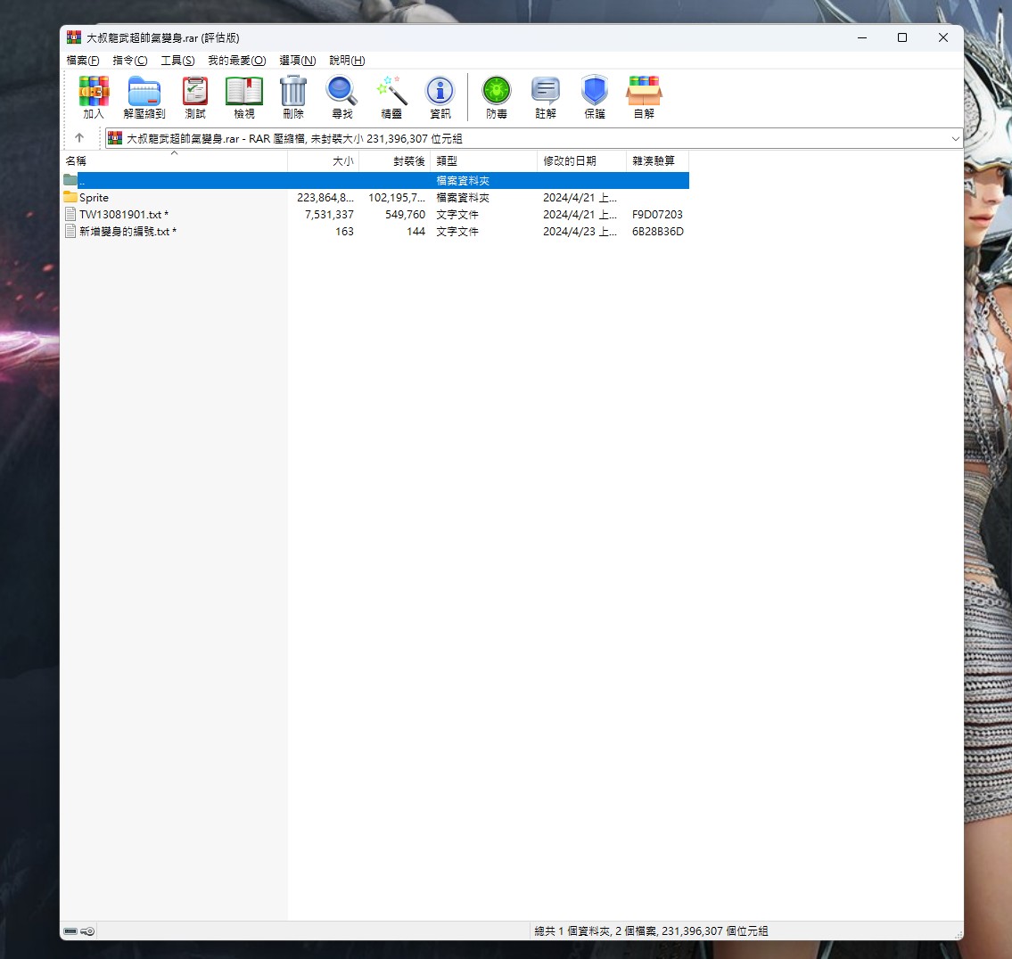Select the Sprite folder
The height and width of the screenshot is (959, 1012).
point(94,198)
